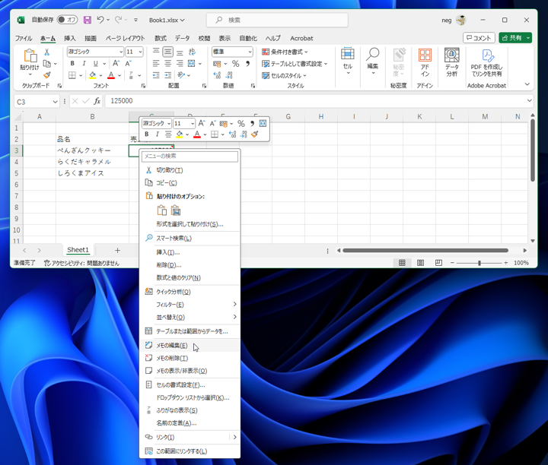Click bold in the mini toolbar
Image resolution: width=548 pixels, height=465 pixels.
click(147, 134)
